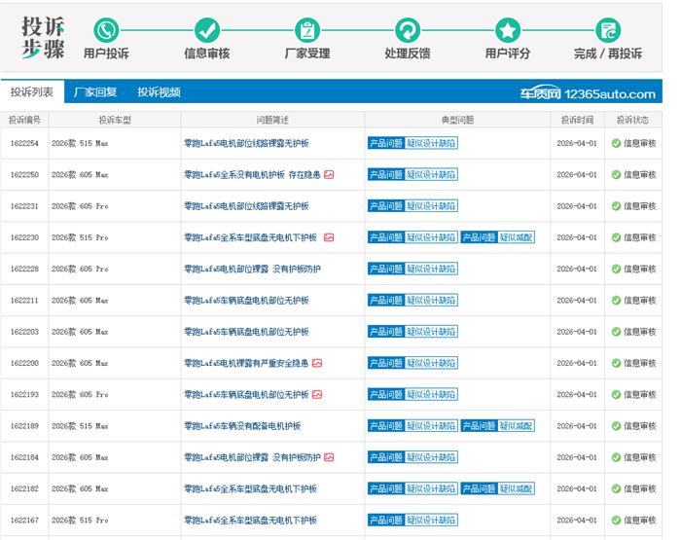Screen dimensions: 681x540
Task: Select 疑似减配 tag on complaint 1622230
Action: click(517, 237)
